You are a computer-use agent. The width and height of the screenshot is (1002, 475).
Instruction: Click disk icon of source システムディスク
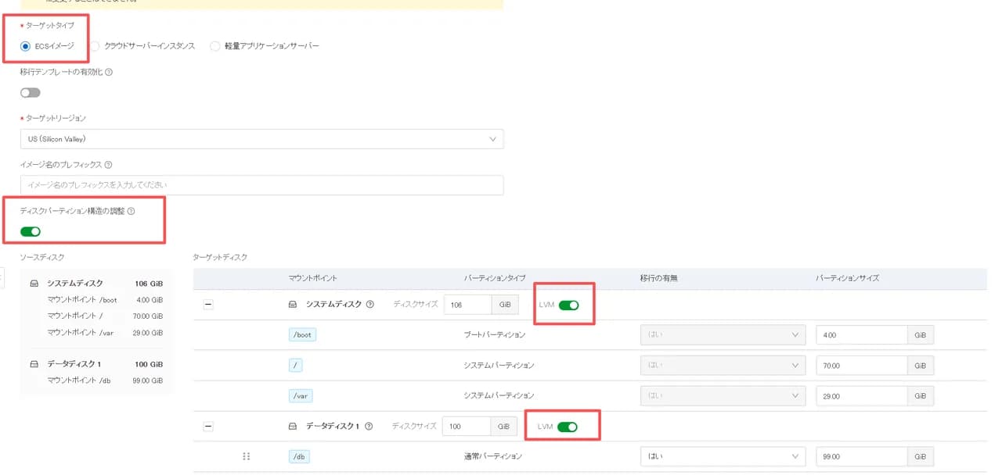tap(34, 284)
